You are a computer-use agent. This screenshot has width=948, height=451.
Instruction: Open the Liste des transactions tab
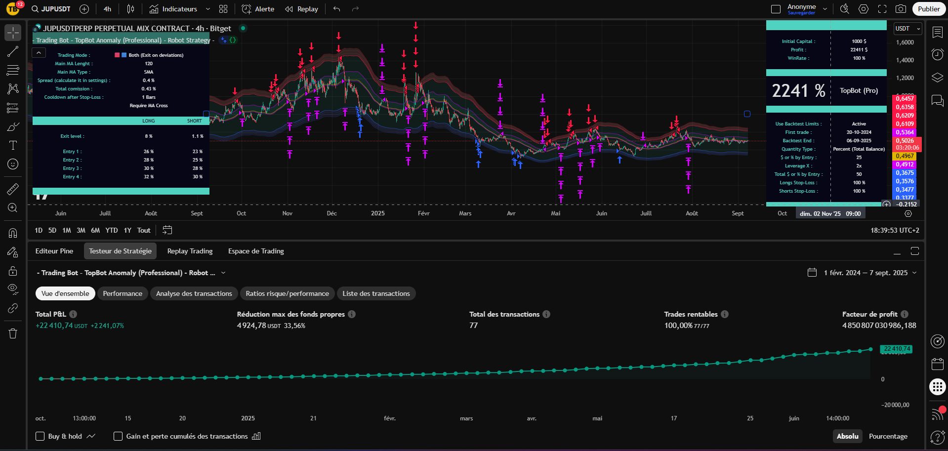point(376,293)
